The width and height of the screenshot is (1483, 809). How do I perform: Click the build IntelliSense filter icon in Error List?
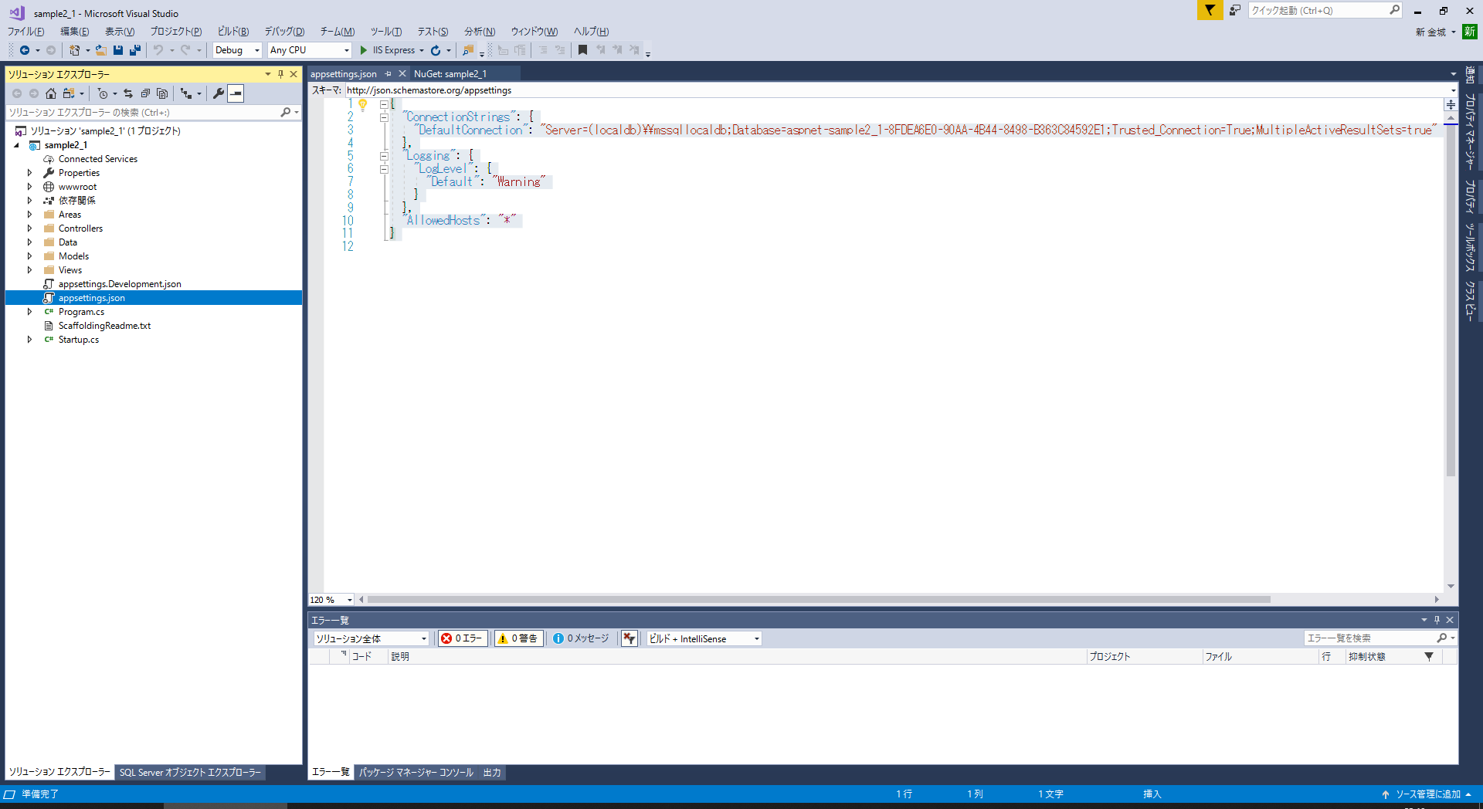tap(630, 638)
